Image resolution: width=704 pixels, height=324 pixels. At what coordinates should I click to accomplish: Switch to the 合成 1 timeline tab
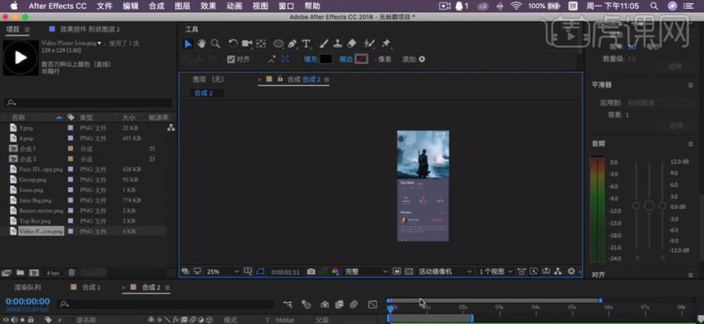click(91, 288)
